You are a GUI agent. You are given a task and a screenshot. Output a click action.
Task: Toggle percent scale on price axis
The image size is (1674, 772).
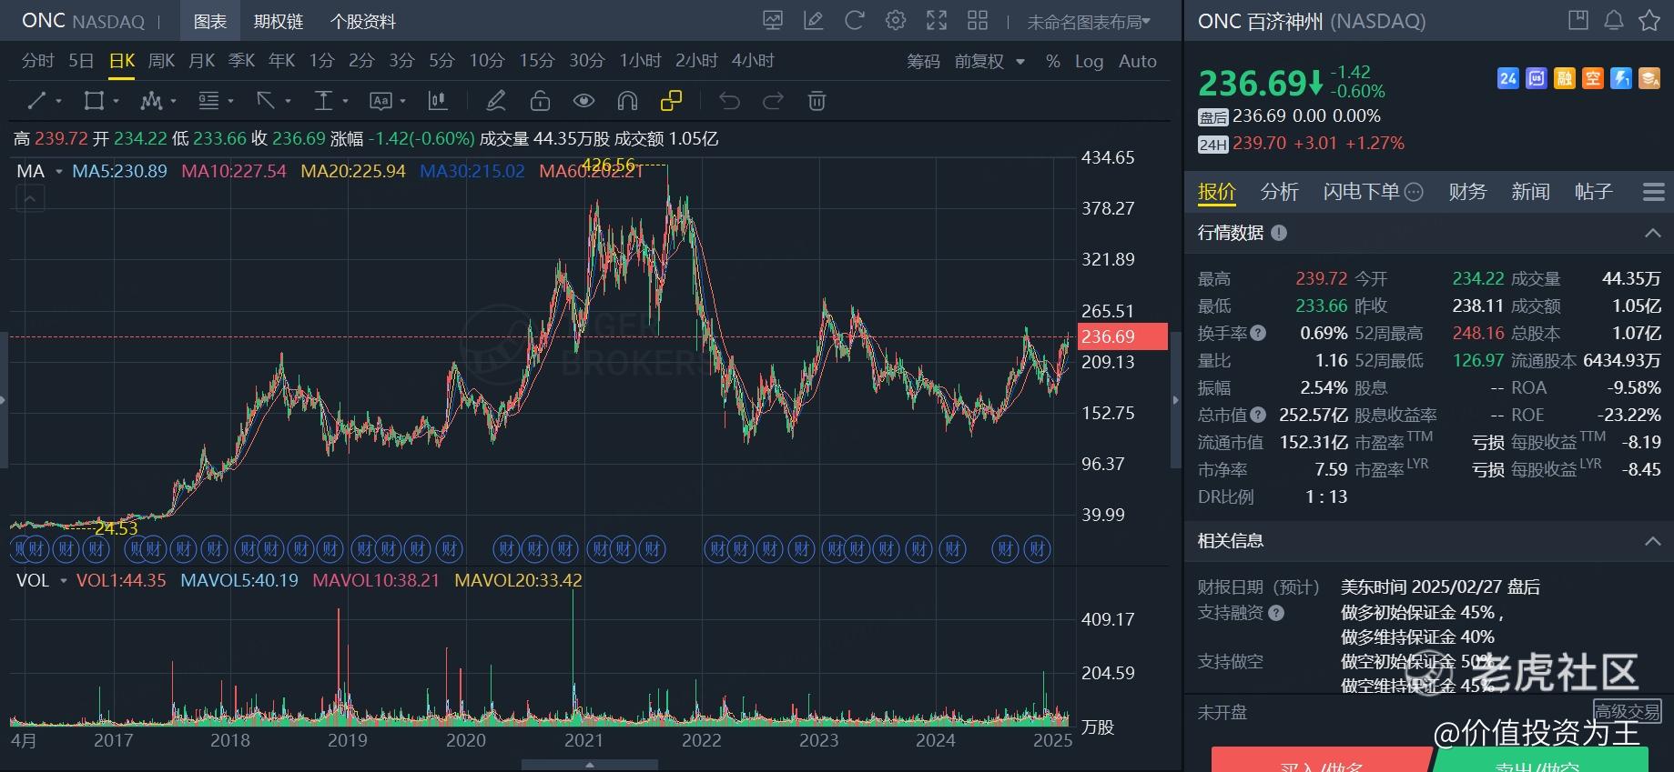click(x=1053, y=61)
